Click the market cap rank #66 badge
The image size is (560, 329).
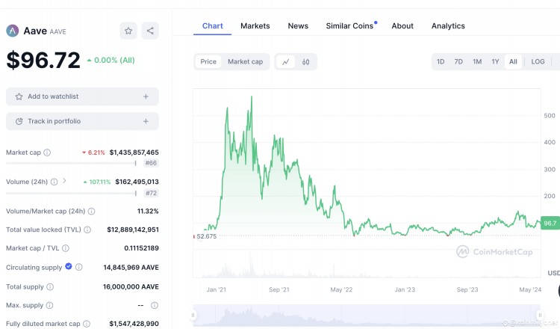(x=150, y=162)
